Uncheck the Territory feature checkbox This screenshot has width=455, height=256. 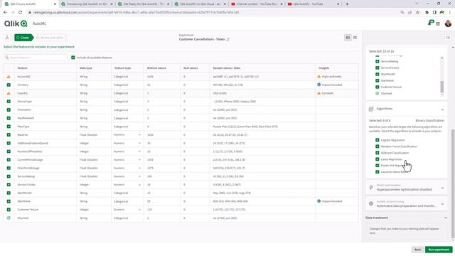9,85
